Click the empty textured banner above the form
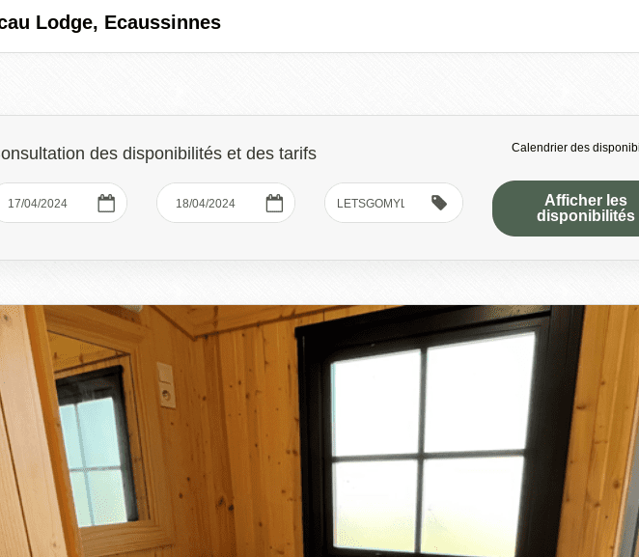The width and height of the screenshot is (639, 557). coord(319,84)
